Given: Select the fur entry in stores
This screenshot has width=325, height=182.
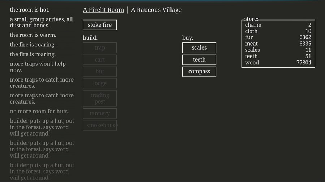Looking at the screenshot, I should (278, 37).
